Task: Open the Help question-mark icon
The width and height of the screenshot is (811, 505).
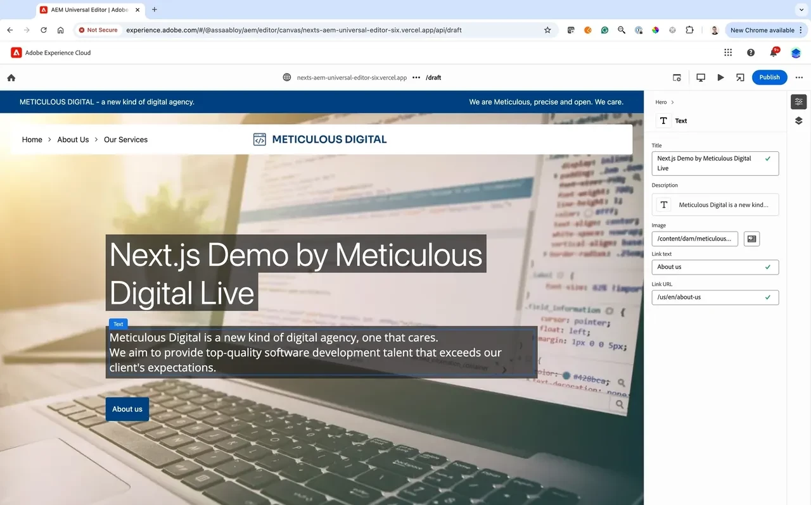Action: point(751,53)
